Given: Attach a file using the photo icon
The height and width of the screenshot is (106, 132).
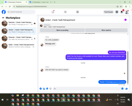Looking at the screenshot, I should (44, 89).
